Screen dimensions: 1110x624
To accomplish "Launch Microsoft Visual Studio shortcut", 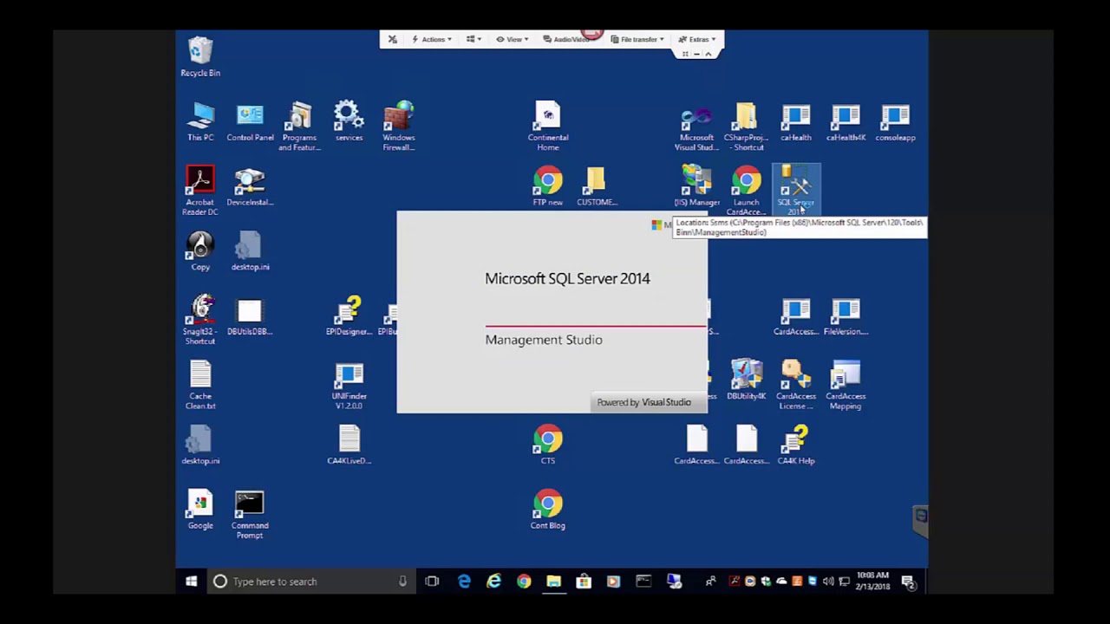I will (696, 127).
